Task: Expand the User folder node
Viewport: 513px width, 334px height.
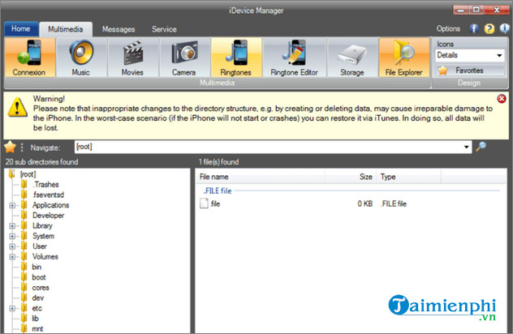Action: tap(12, 246)
